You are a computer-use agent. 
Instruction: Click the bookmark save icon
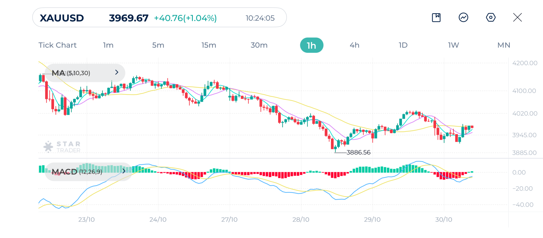436,18
